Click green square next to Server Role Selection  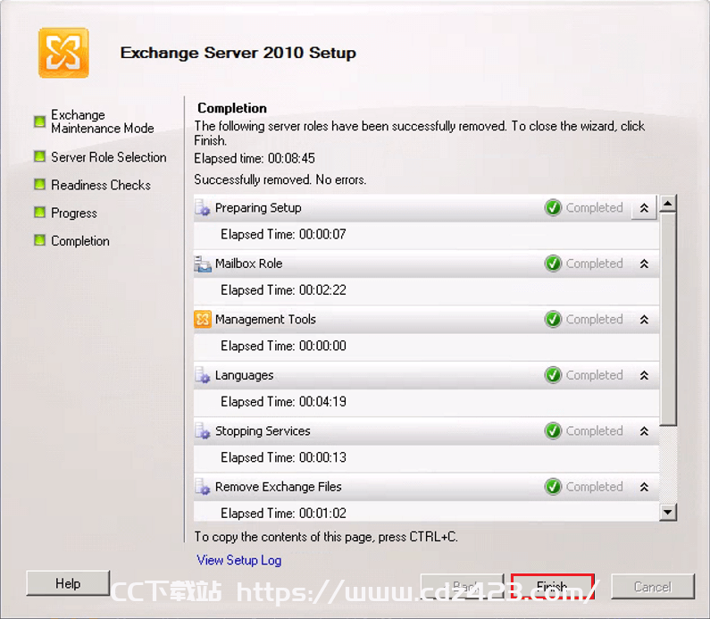(x=40, y=156)
